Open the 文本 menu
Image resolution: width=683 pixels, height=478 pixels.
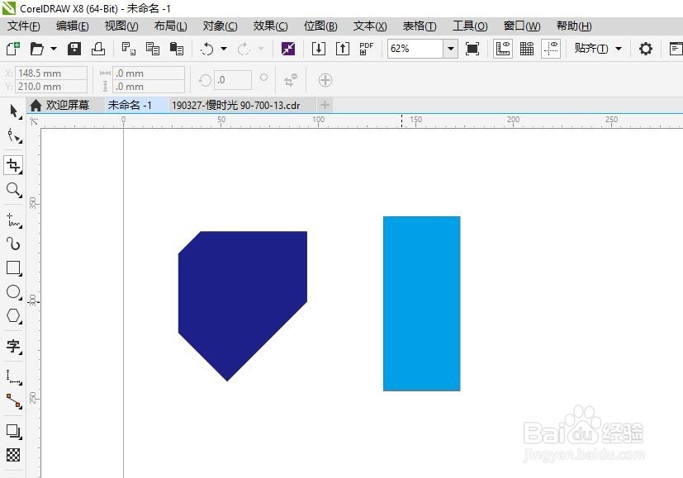click(370, 26)
